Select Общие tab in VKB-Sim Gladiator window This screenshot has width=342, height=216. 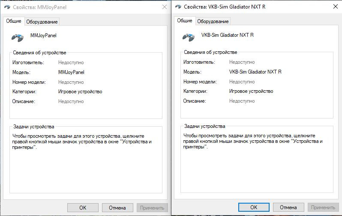[x=185, y=21]
